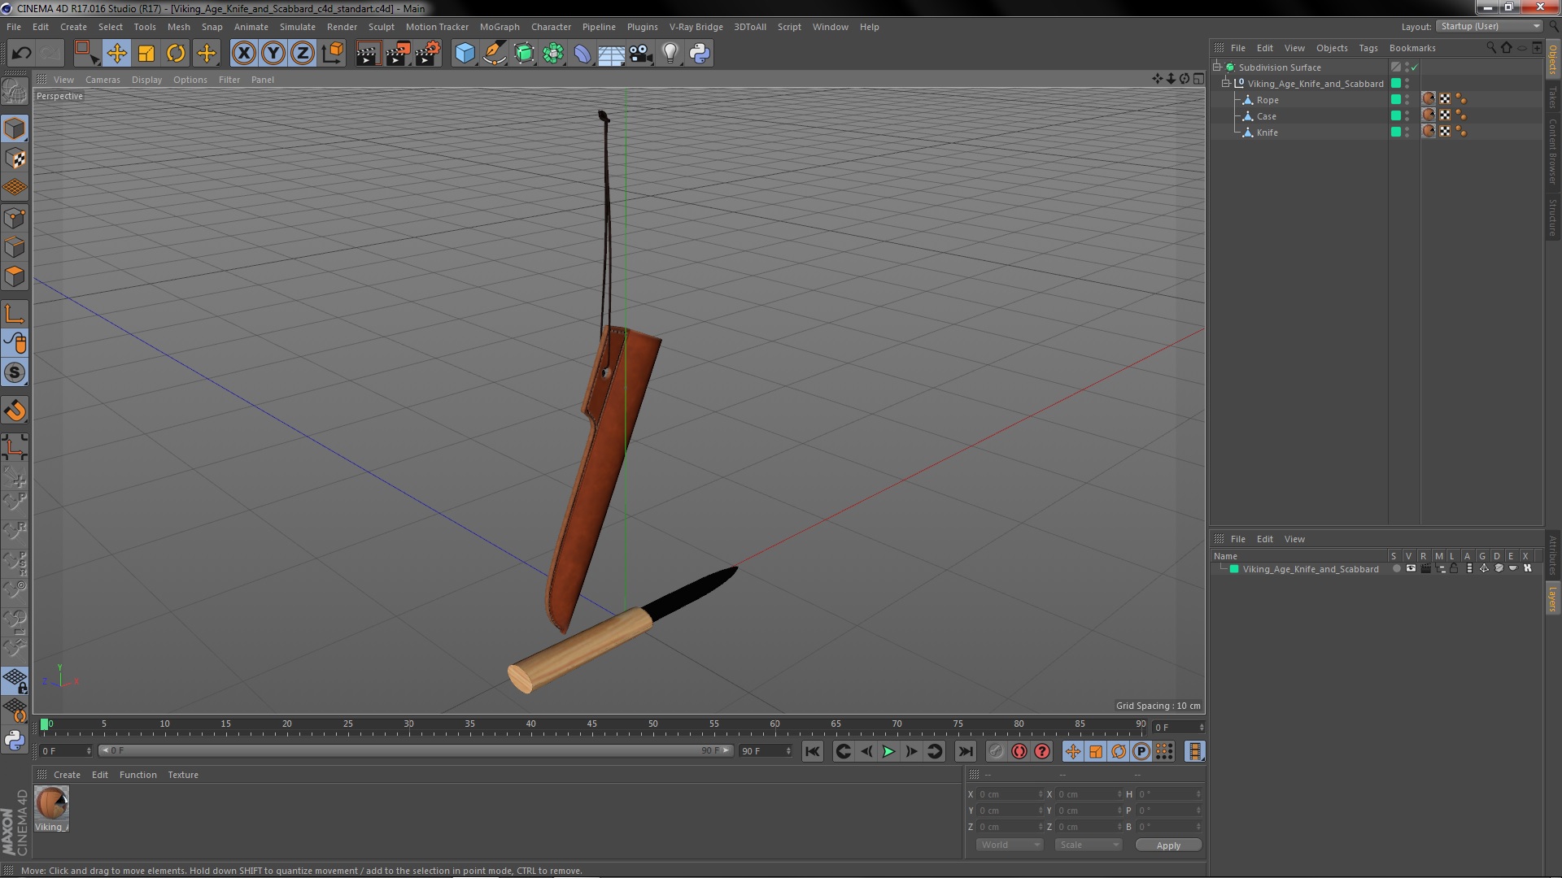This screenshot has width=1562, height=878.
Task: Collapse Viking_Age_Knife_and_Scabbard tree node
Action: [1226, 84]
